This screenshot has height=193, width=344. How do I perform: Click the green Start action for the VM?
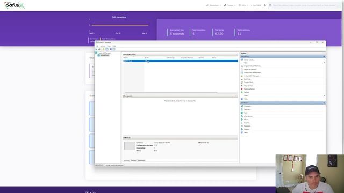242,113
